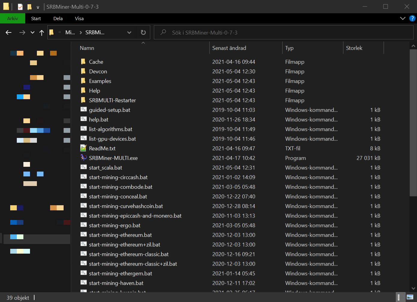417x302 pixels.
Task: Click the scrollbar down arrow
Action: pos(413,288)
